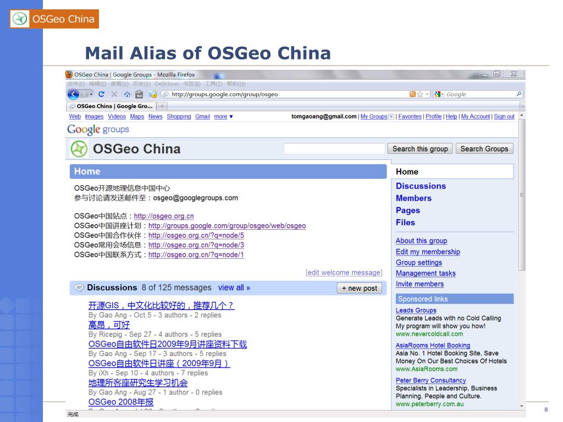Click the Search this group button
563x422 pixels.
coord(420,148)
